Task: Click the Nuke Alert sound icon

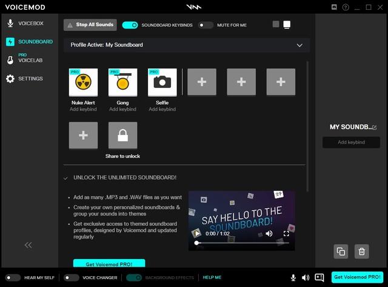Action: [x=84, y=83]
